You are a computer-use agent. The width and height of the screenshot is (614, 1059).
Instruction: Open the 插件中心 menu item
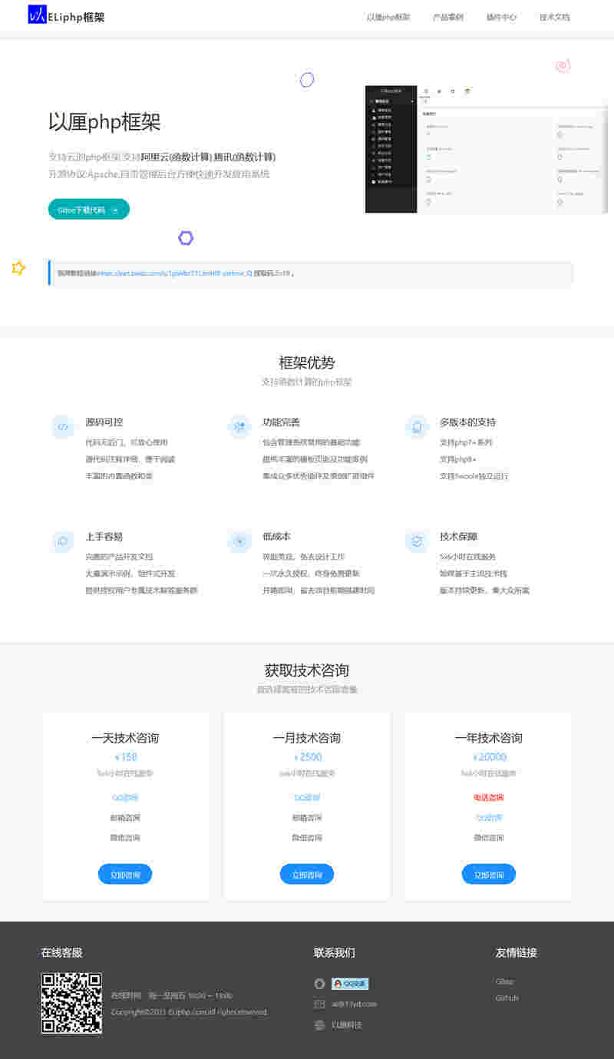pos(501,17)
